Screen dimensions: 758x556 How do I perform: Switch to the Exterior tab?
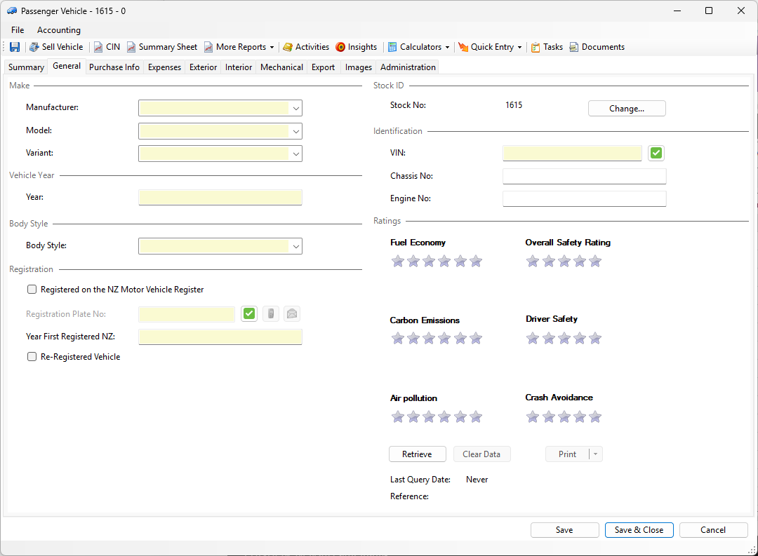[x=203, y=67]
